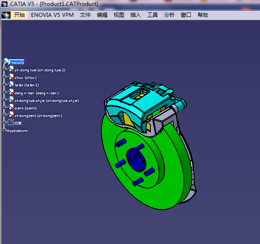The height and width of the screenshot is (244, 260).
Task: Expand the qianti tree node
Action: pos(4,107)
